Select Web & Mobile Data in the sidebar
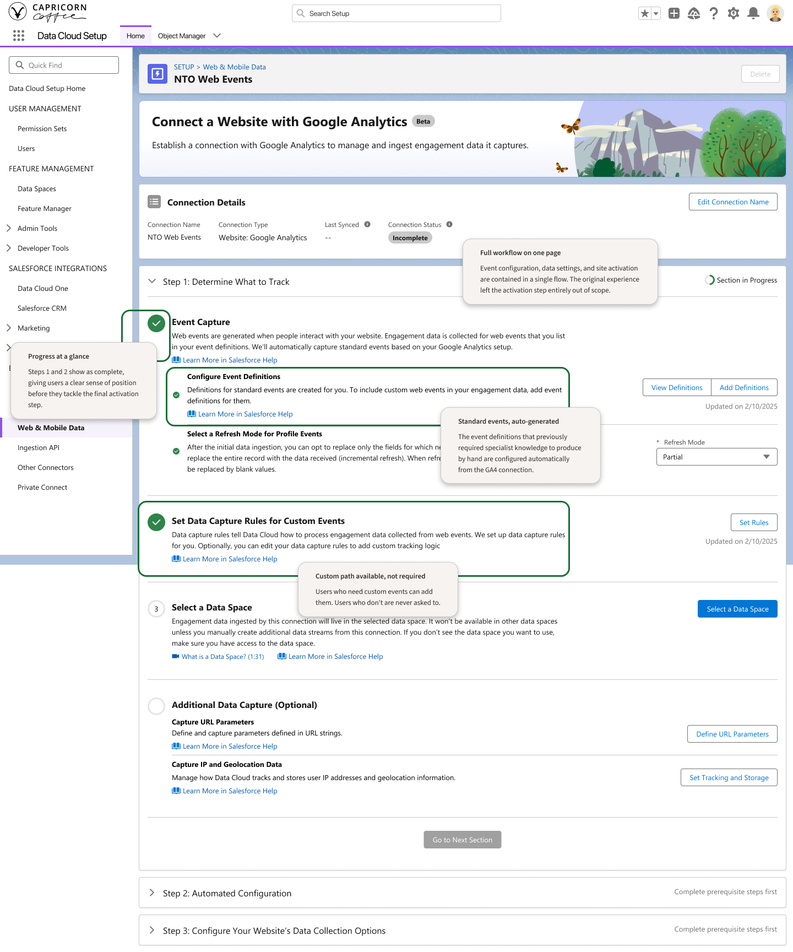Viewport: 793px width, 952px height. pyautogui.click(x=66, y=428)
